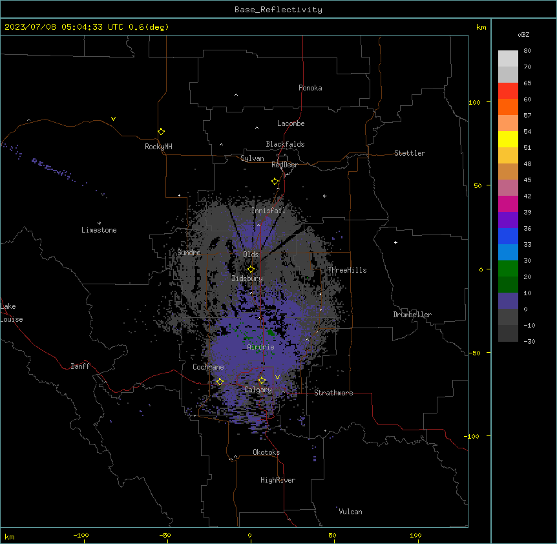Click the ThreeHills town label

click(x=347, y=270)
